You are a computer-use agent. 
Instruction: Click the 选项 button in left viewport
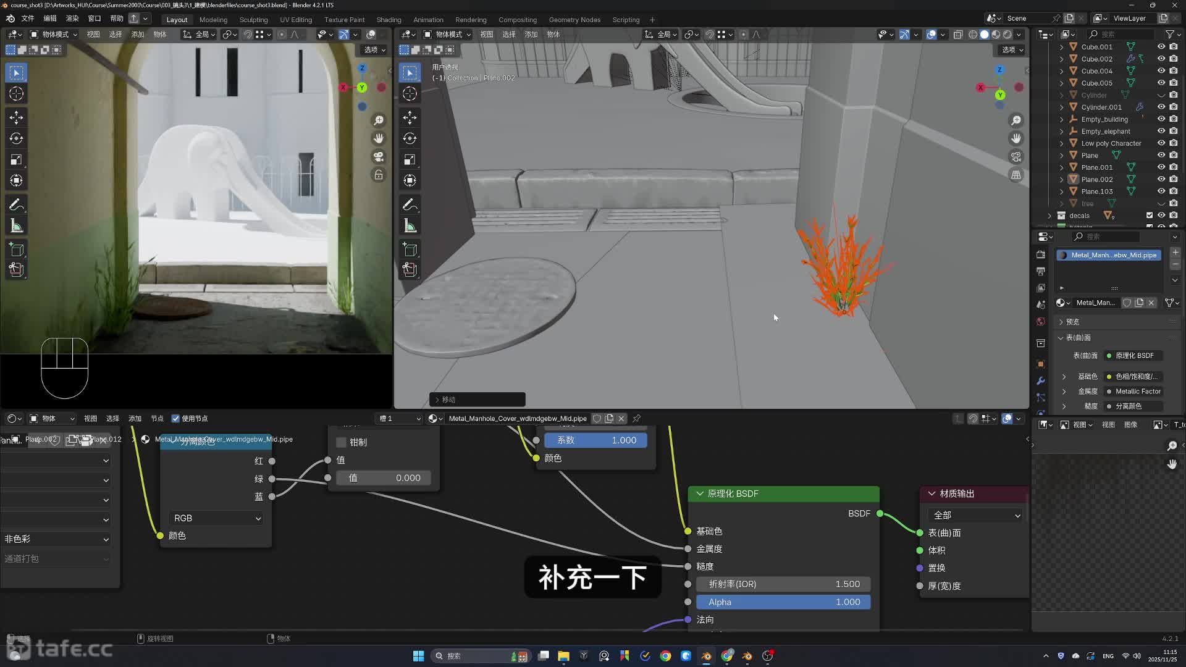click(374, 49)
